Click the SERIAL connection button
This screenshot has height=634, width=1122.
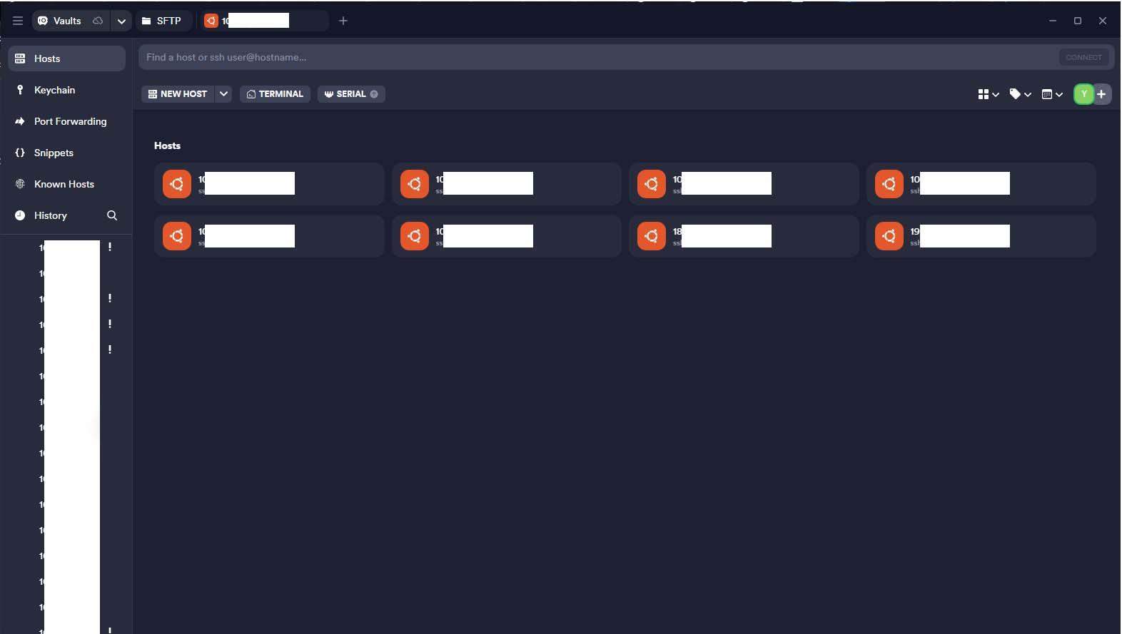point(350,94)
